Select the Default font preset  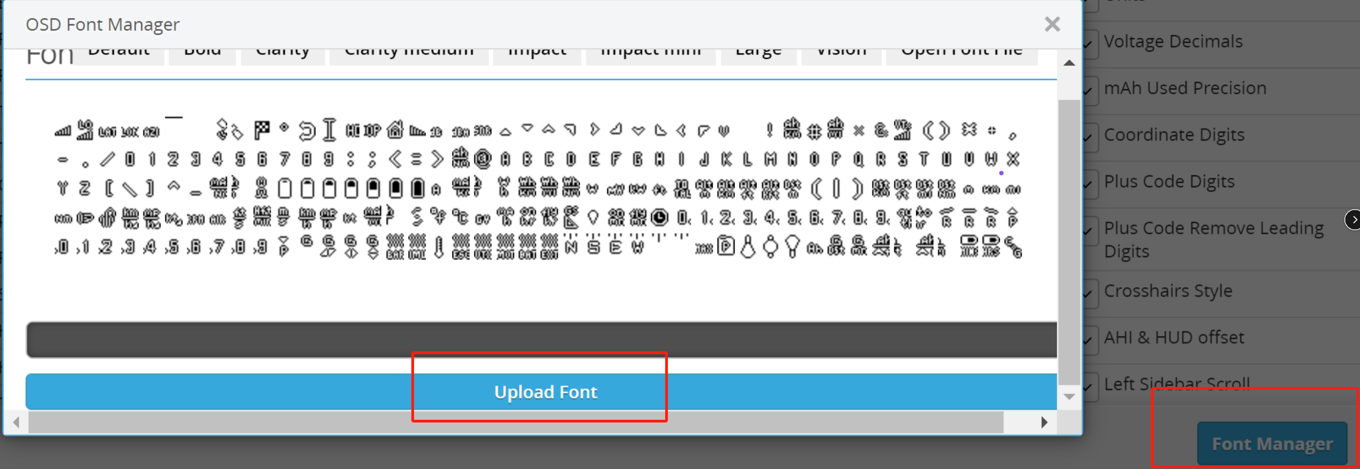119,57
